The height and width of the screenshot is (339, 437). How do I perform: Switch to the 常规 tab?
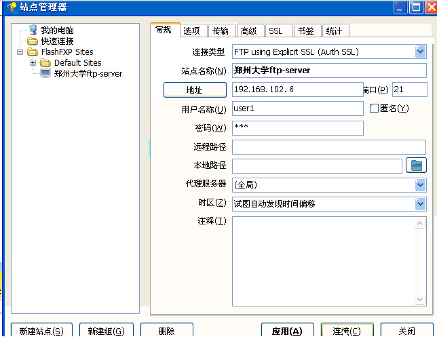pos(166,30)
